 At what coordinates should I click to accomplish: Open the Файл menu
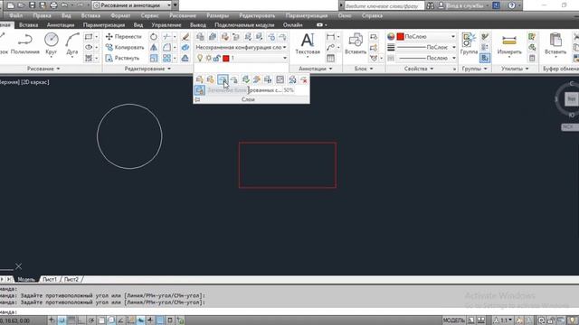click(x=16, y=15)
